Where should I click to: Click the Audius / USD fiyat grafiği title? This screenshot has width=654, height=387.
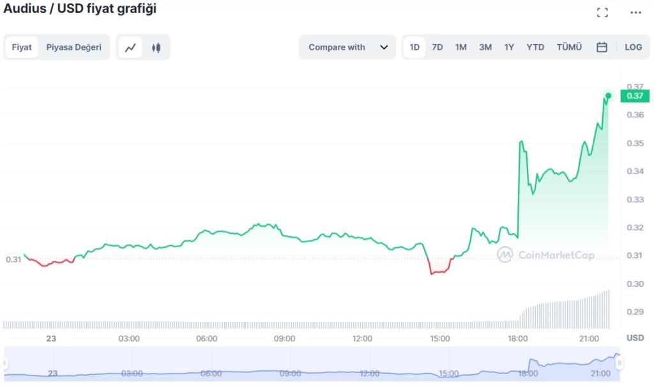tap(80, 8)
